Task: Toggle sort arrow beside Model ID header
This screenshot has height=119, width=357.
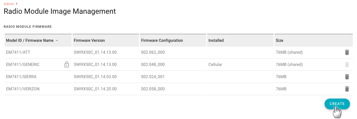Action: coord(57,41)
